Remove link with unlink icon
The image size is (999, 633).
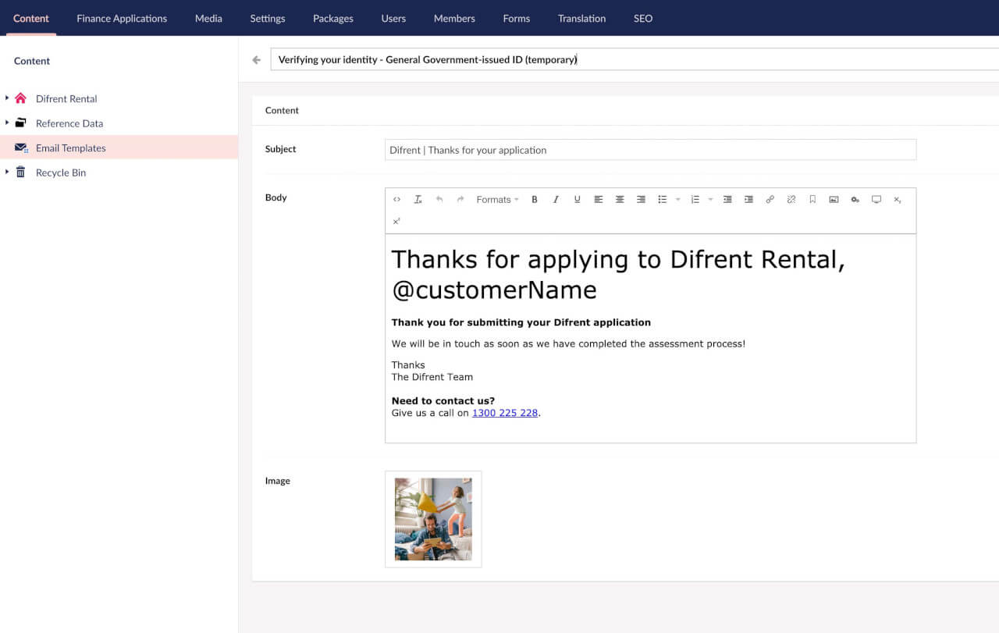[x=791, y=200]
